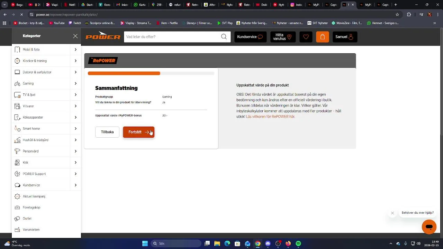Click the Köksapparater category icon

17,117
